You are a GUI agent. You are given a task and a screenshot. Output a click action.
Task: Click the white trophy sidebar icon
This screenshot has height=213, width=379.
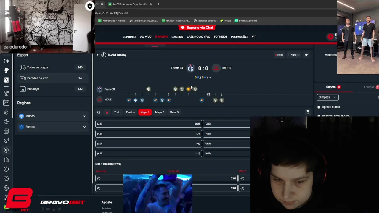coord(6,70)
